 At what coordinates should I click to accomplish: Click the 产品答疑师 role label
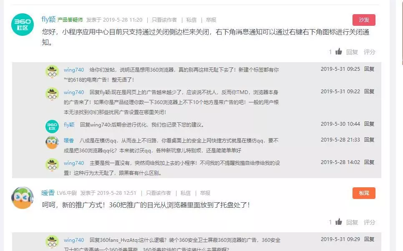tap(70, 20)
